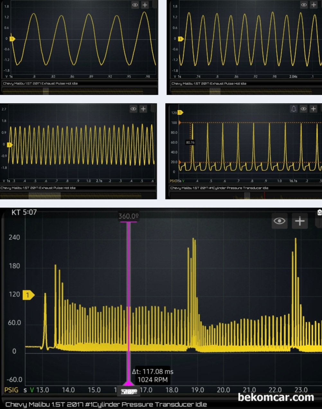
Task: Click the highlighted overview window below the top-left graph
Action: 46,91
